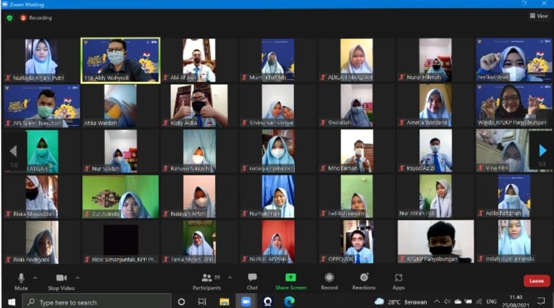Click the green encryption shield icon
This screenshot has width=554, height=308.
[9, 18]
